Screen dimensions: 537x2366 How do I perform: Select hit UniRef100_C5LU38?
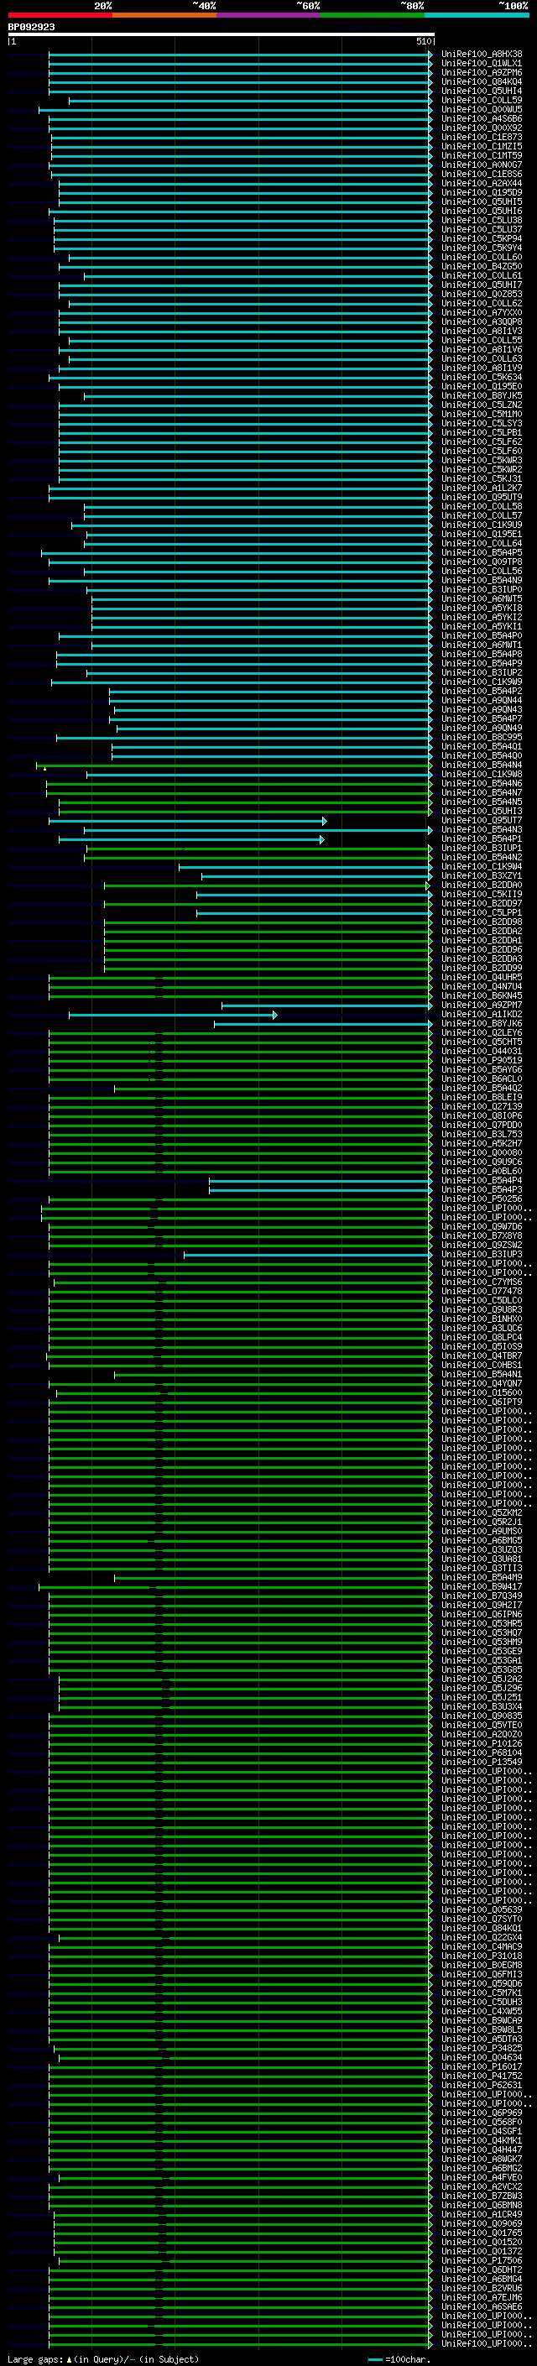pos(482,221)
